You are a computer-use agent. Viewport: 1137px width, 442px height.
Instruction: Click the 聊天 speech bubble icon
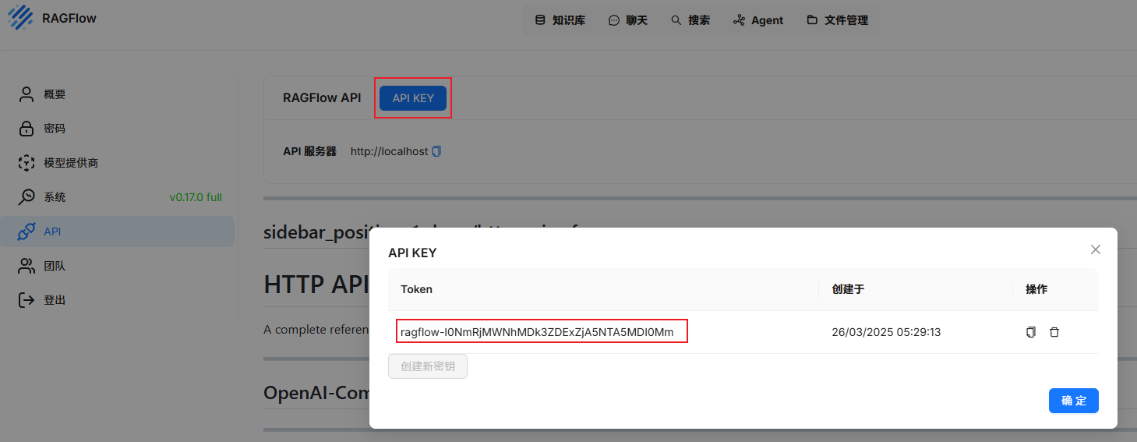coord(614,20)
